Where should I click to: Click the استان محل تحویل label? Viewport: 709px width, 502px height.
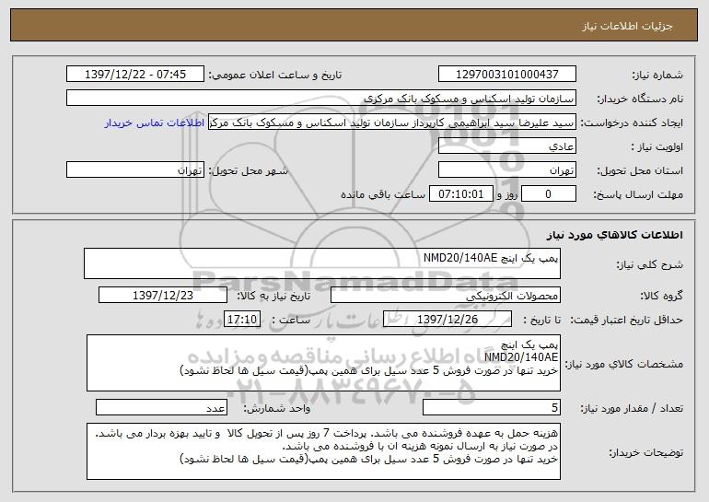click(x=640, y=171)
